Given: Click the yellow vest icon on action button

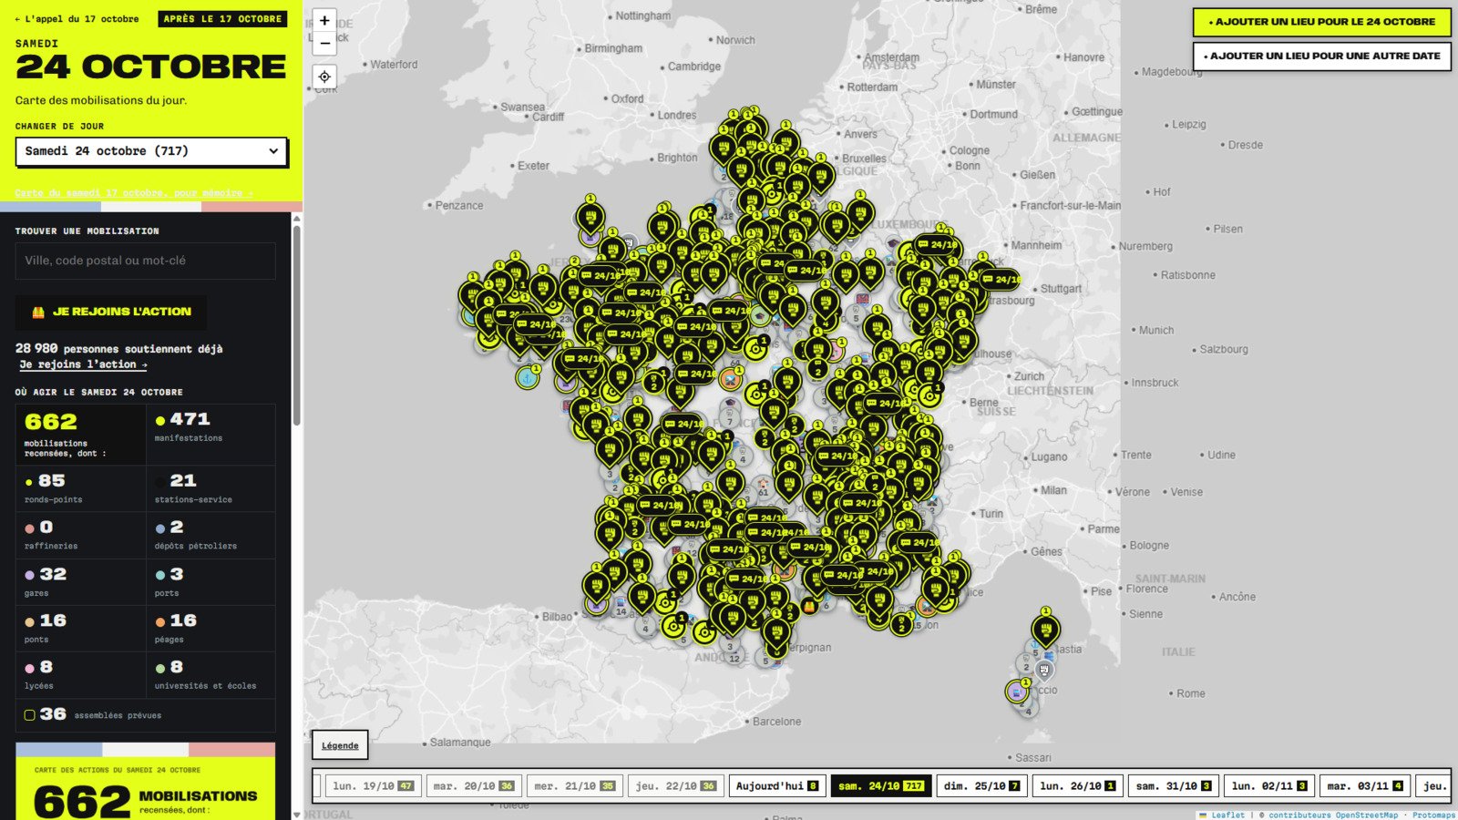Looking at the screenshot, I should [x=38, y=312].
